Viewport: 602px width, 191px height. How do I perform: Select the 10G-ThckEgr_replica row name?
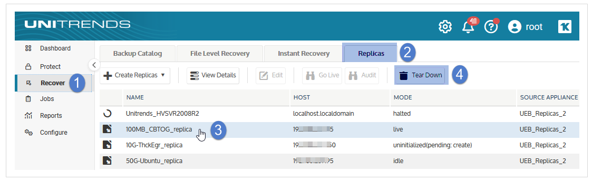click(x=154, y=145)
